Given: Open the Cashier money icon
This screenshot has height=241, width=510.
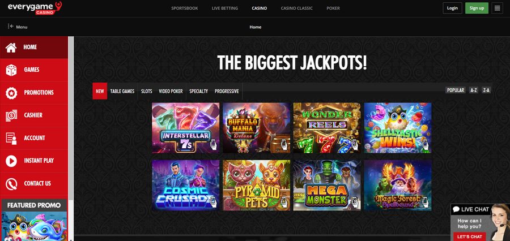Looking at the screenshot, I should click(11, 115).
